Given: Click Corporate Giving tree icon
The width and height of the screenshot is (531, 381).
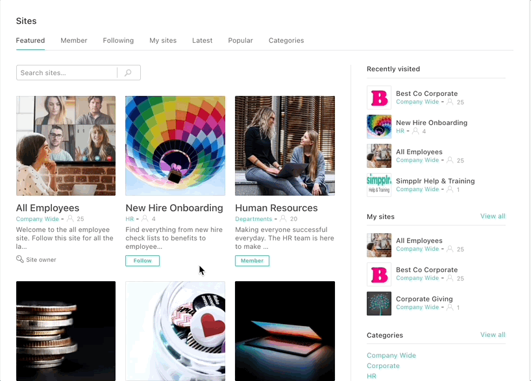Looking at the screenshot, I should pyautogui.click(x=379, y=303).
